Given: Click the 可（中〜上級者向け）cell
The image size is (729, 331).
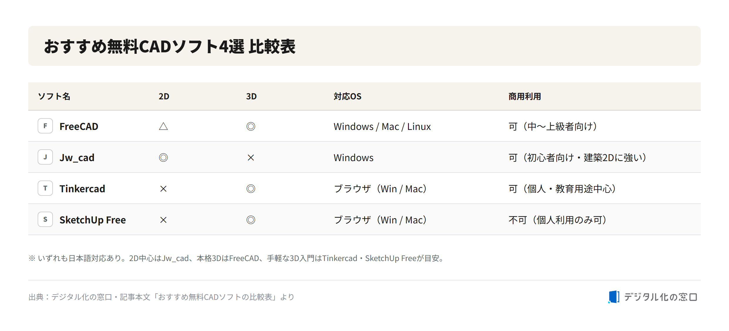Looking at the screenshot, I should [553, 126].
